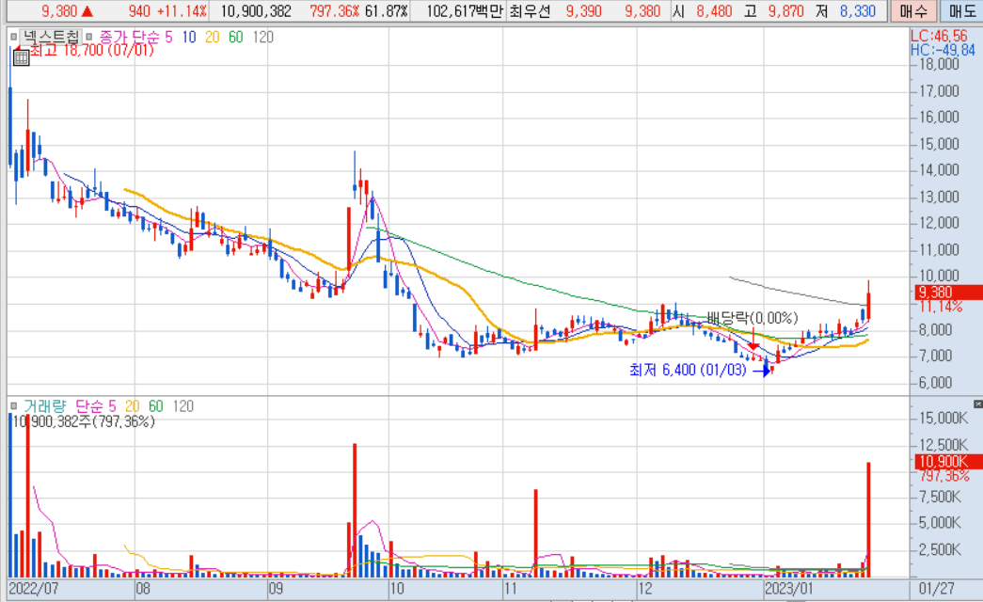Click the red 10,900K volume tag on axis
The width and height of the screenshot is (983, 602).
[x=948, y=462]
